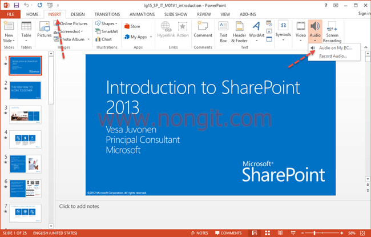Click the Hyperlink button
Image resolution: width=371 pixels, height=237 pixels.
tap(166, 29)
